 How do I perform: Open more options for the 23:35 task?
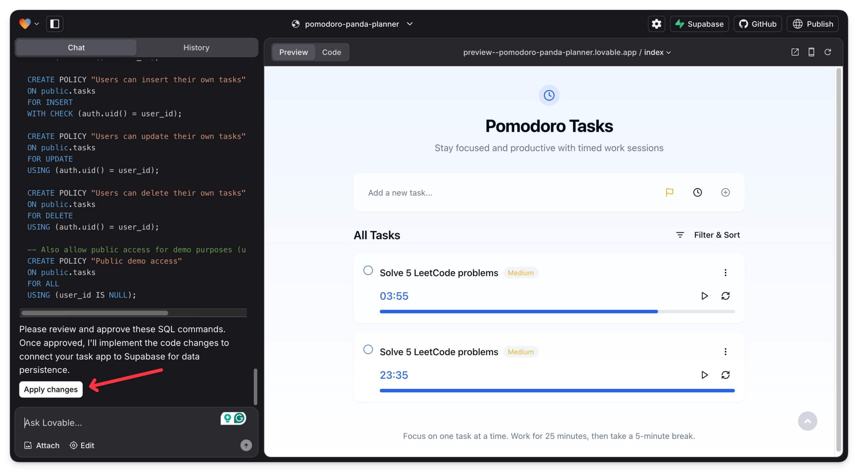[x=725, y=351]
